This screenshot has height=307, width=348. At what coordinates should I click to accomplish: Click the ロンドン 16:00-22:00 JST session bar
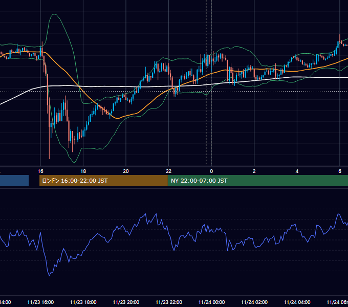click(x=103, y=181)
